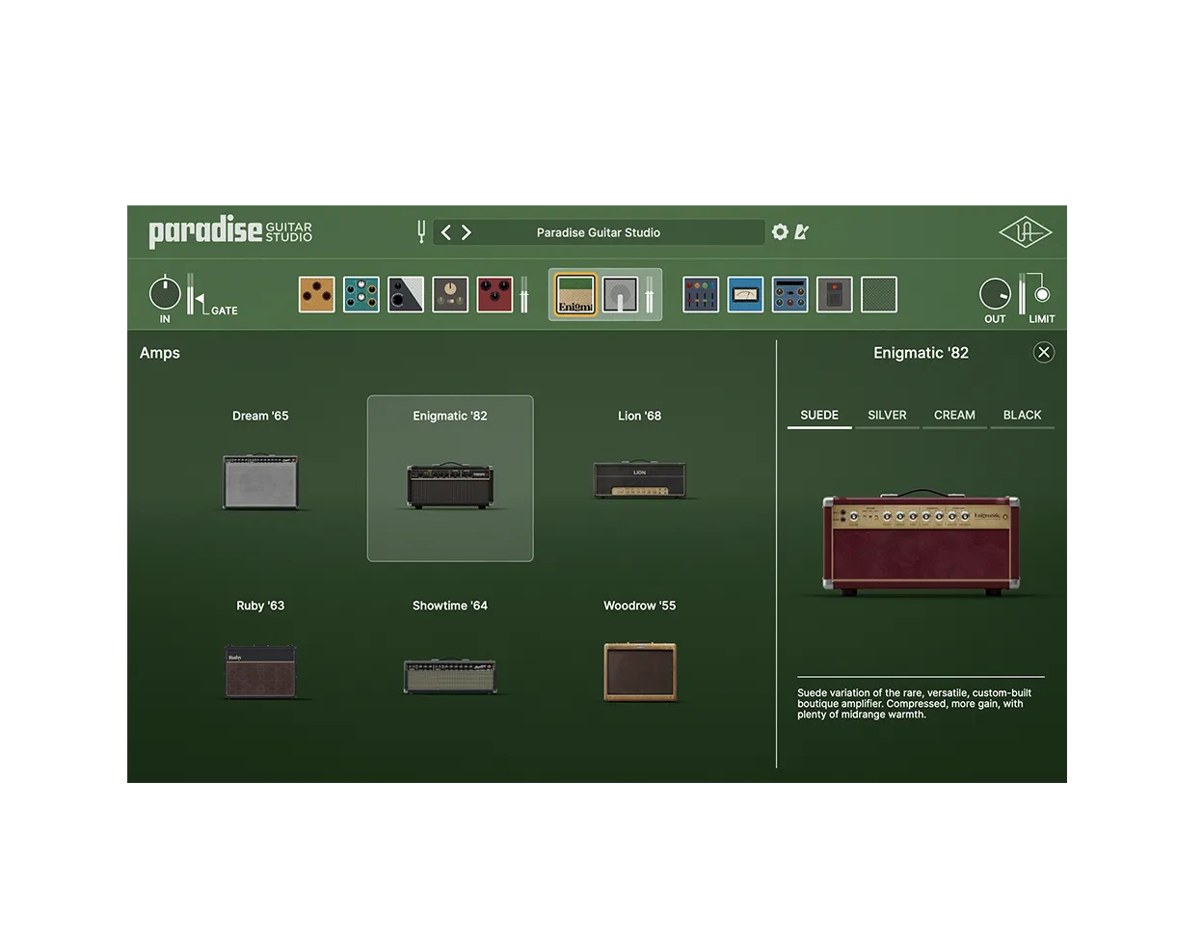Image resolution: width=1203 pixels, height=945 pixels.
Task: Click the Paradise Guitar Studio logo
Action: click(230, 231)
